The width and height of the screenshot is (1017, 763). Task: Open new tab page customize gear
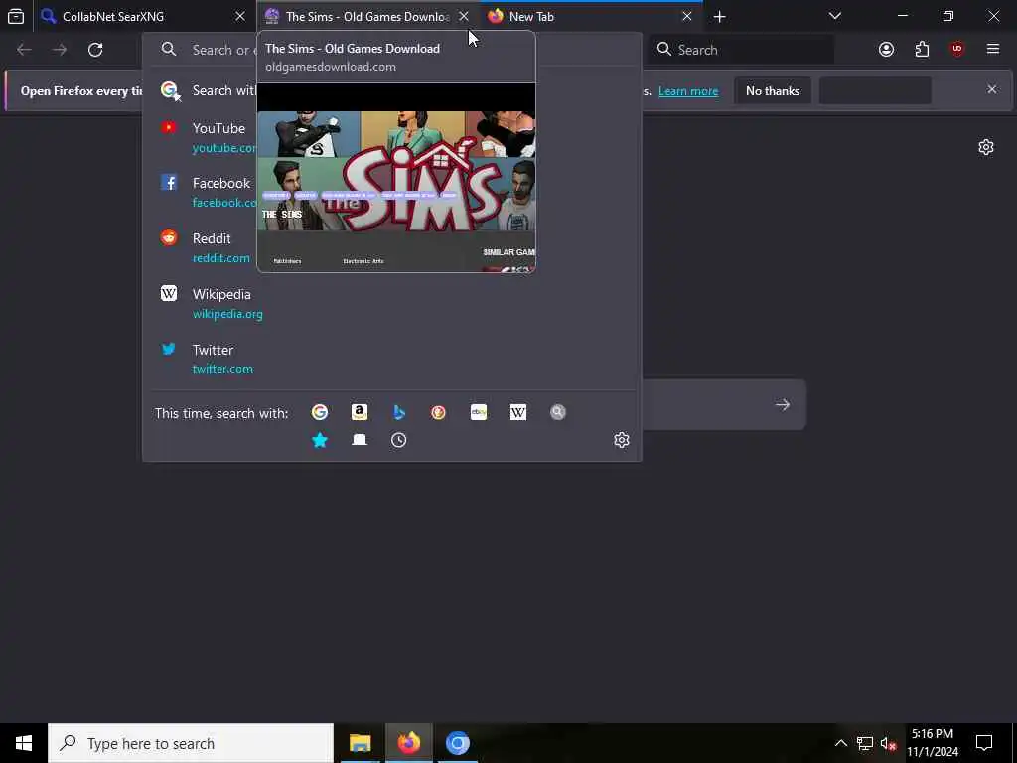pos(986,147)
